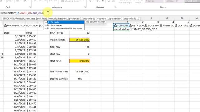
Task: Click the yellow max hist date cell 04-Apr-2022
Action: 80,40
